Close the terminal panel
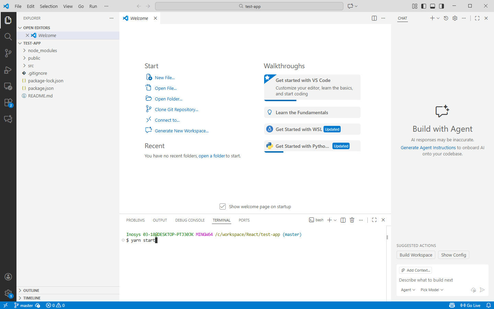 click(x=383, y=220)
